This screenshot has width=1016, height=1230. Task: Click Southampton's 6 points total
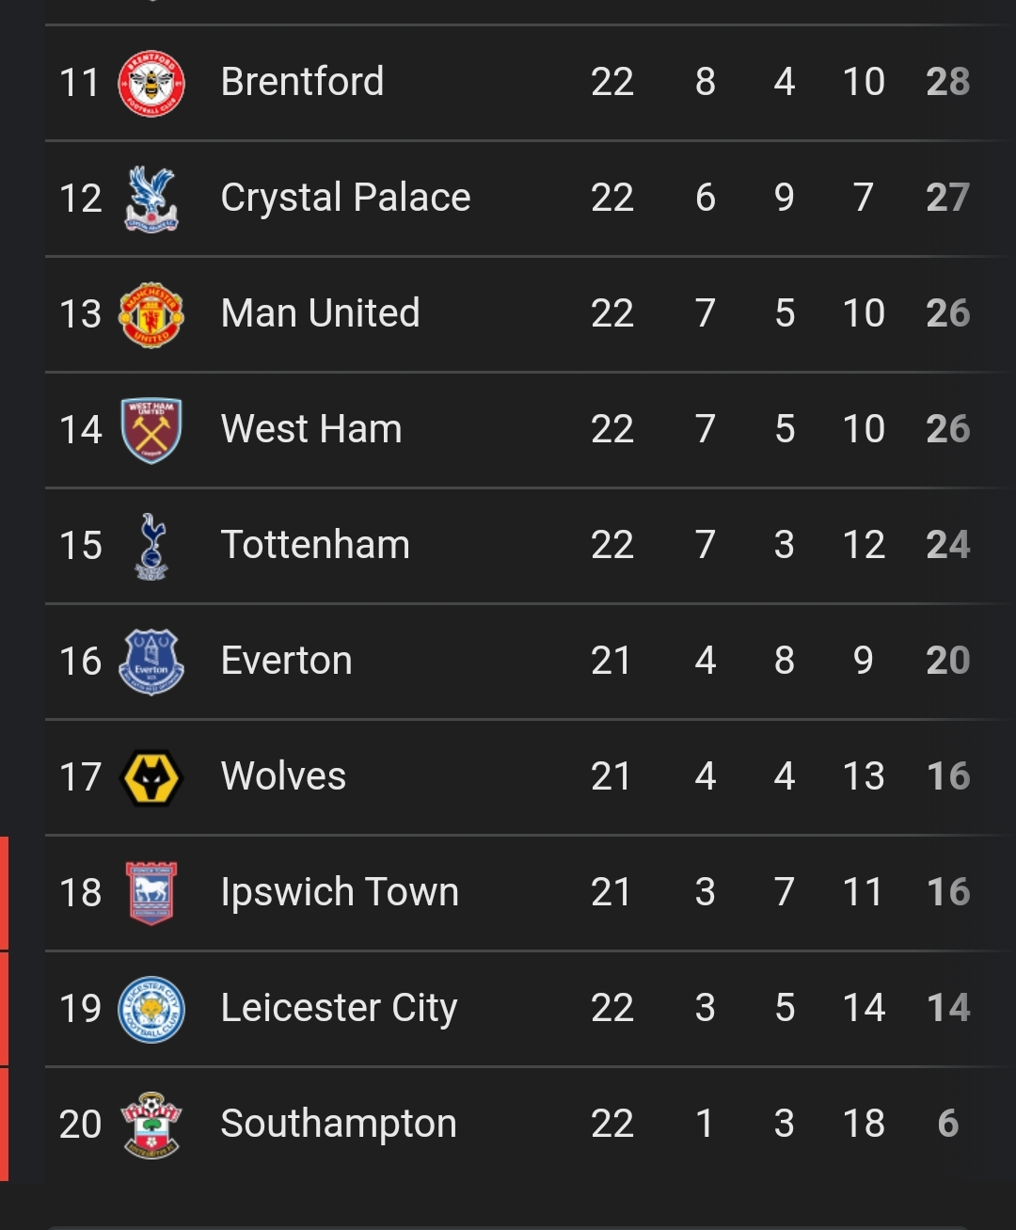(947, 1124)
